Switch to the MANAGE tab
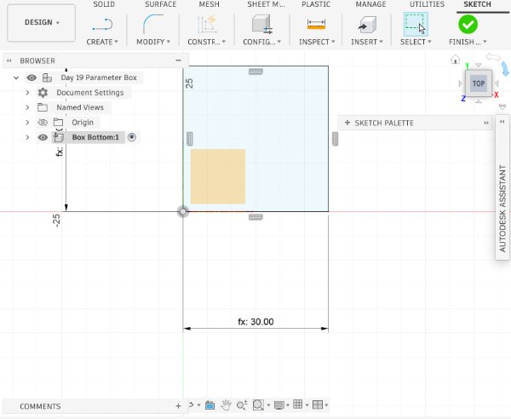 click(370, 4)
